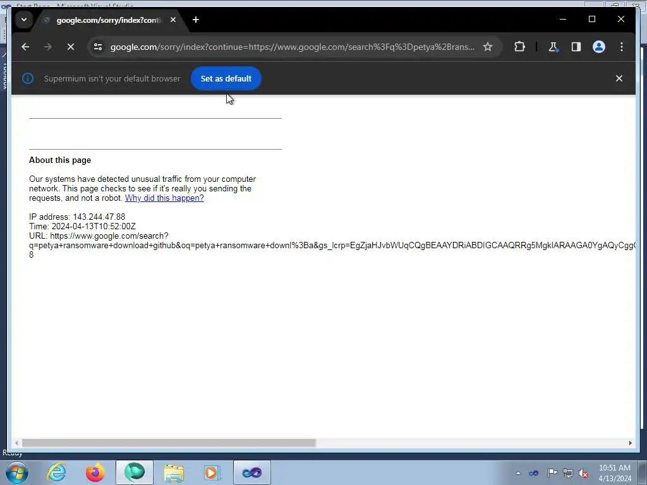Open the profile avatar menu
This screenshot has width=647, height=485.
point(599,47)
